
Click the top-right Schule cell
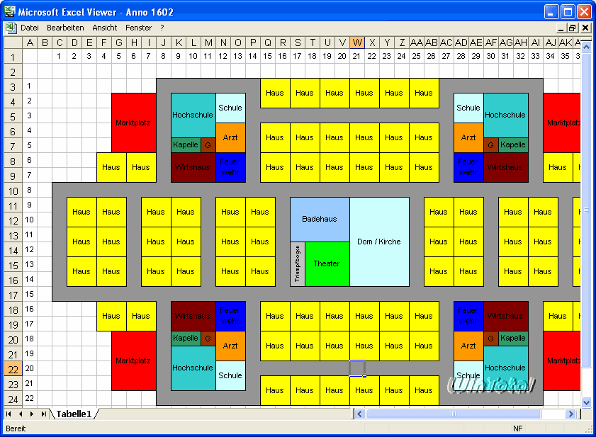point(468,108)
